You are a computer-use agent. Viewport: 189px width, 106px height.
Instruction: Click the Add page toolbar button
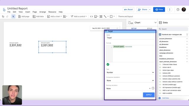pyautogui.click(x=24, y=16)
